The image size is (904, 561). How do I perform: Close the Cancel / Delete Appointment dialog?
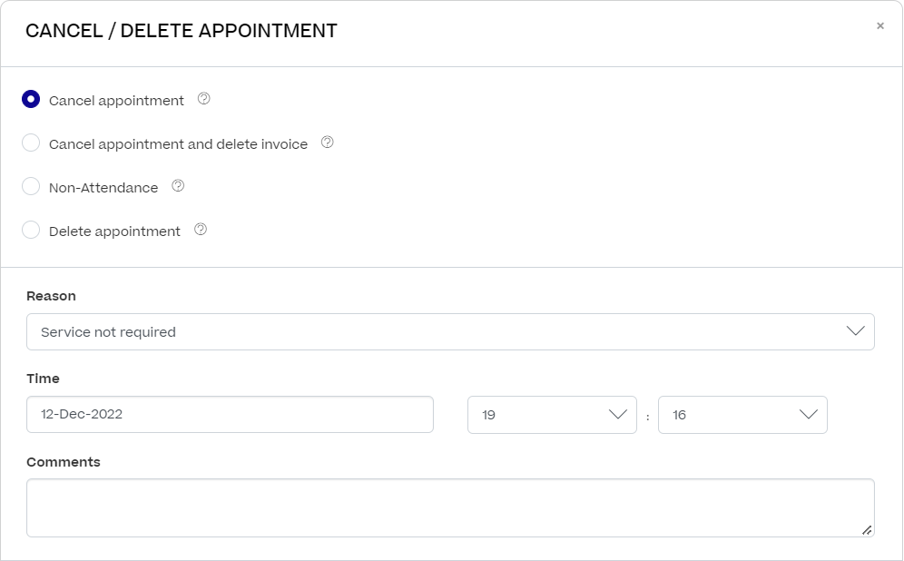[880, 26]
